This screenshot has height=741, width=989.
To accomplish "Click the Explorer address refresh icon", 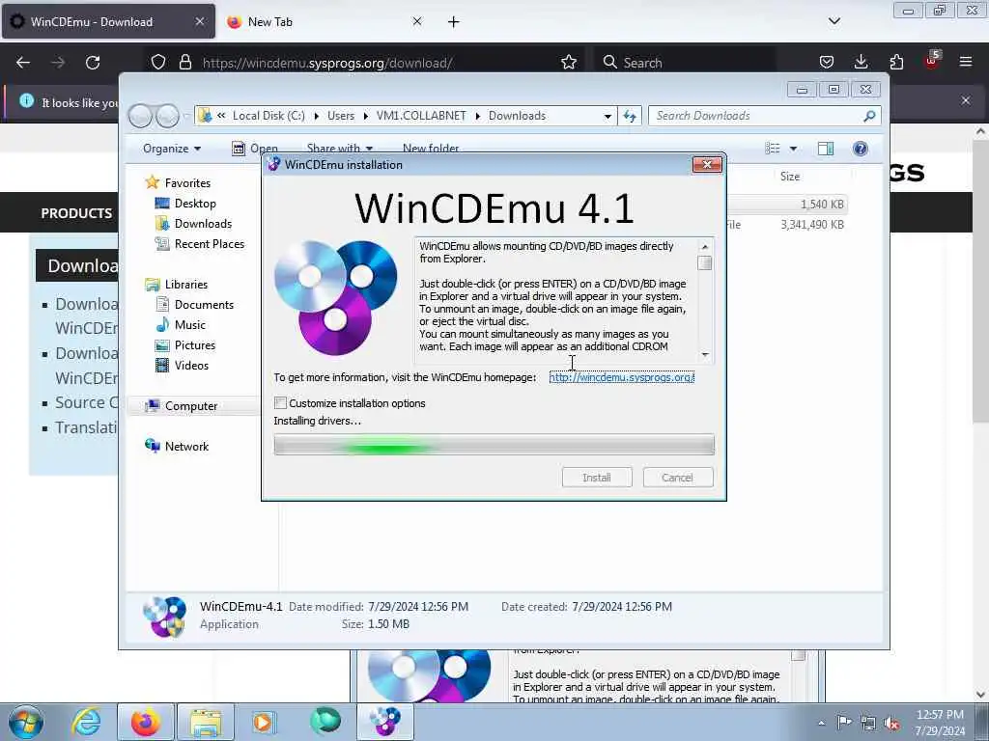I will (630, 116).
